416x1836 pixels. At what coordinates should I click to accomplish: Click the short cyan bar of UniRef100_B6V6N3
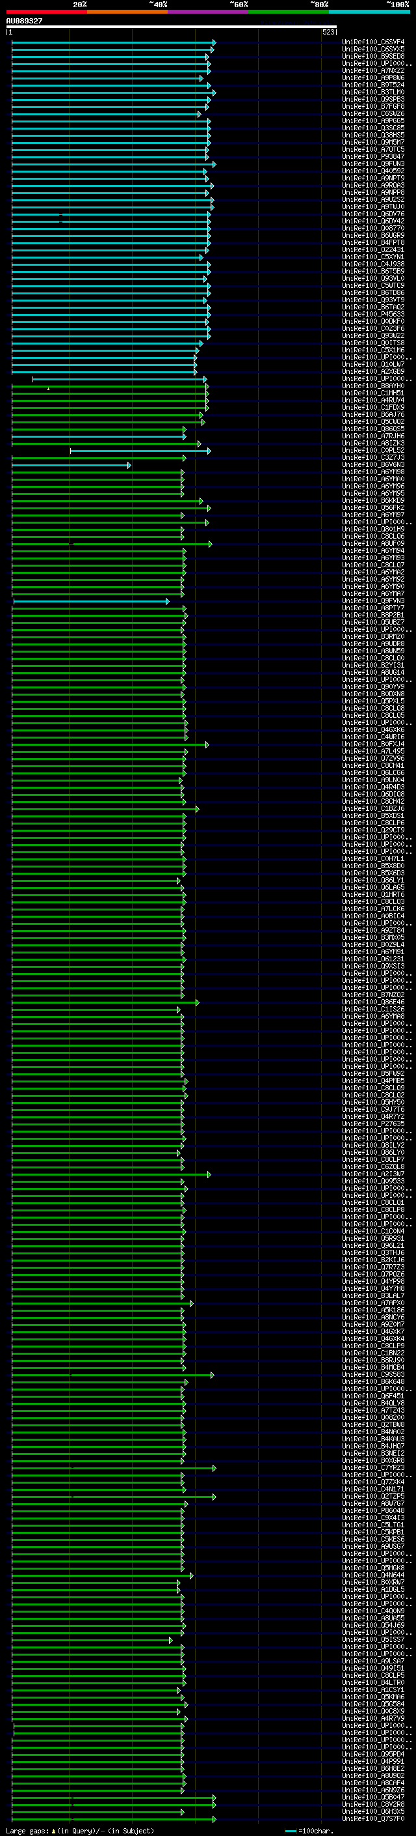tap(71, 465)
